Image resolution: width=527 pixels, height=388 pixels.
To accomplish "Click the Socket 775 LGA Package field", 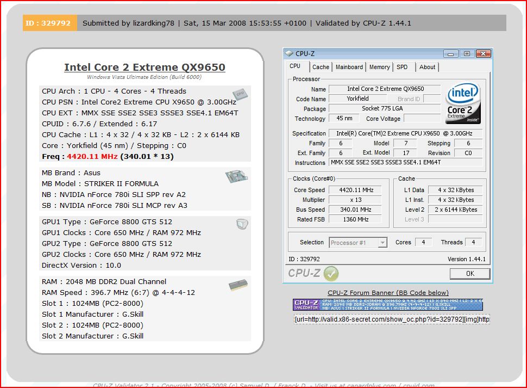I will click(385, 108).
